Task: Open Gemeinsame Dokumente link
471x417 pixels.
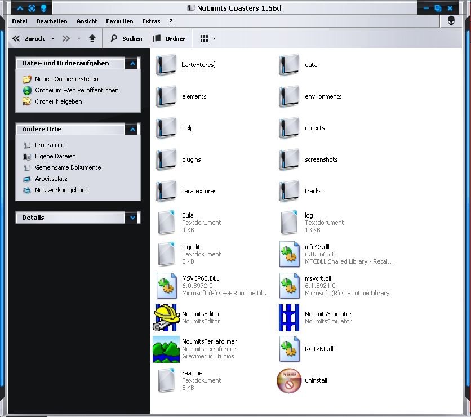Action: 68,167
